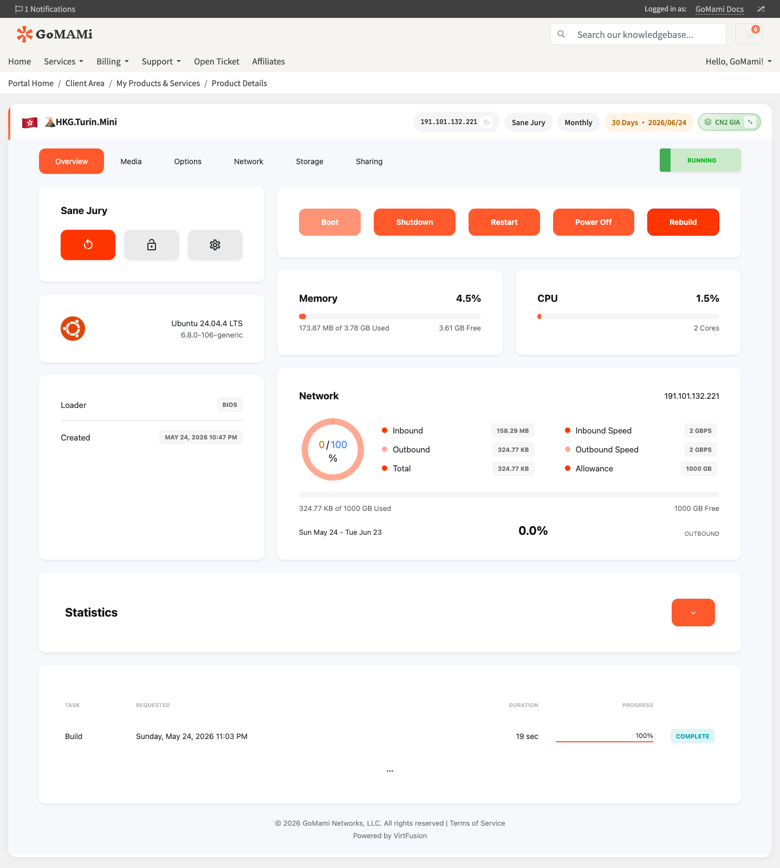Click the Shutdown button

click(x=414, y=222)
